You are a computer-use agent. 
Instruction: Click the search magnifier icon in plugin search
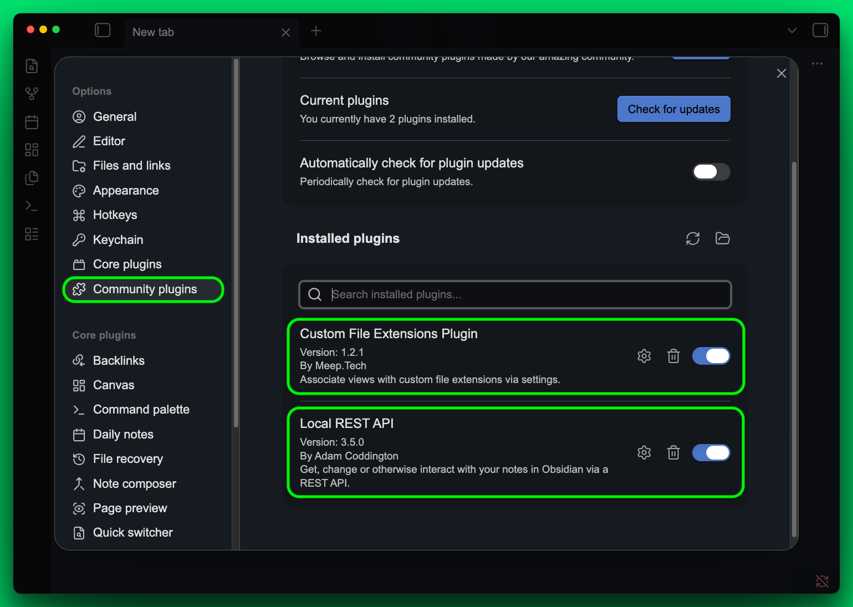coord(315,294)
